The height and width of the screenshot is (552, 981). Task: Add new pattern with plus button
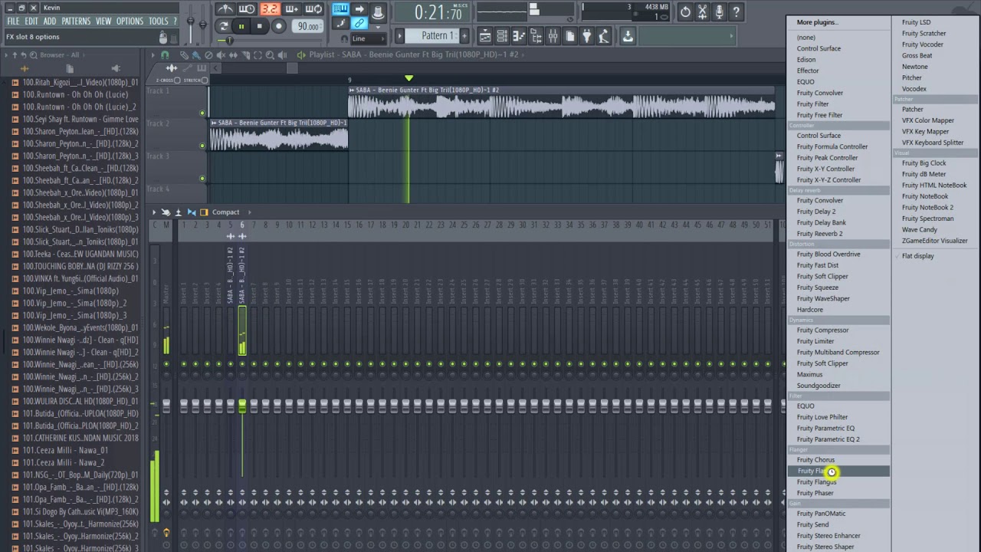464,35
